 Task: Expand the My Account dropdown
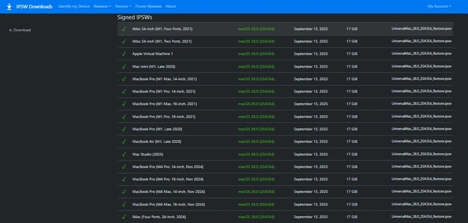pos(439,6)
